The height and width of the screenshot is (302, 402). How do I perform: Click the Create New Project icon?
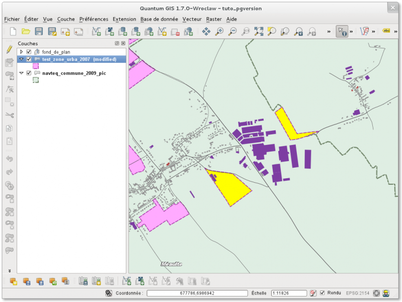coord(13,31)
